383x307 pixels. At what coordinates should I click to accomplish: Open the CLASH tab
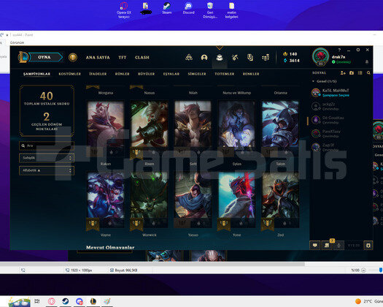[x=142, y=58]
